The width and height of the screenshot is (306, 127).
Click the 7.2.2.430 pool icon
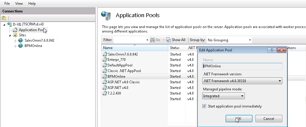[105, 93]
